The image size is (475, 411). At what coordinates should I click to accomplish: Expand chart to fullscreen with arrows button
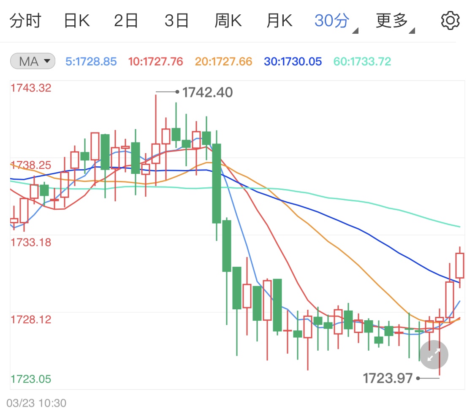coord(434,355)
